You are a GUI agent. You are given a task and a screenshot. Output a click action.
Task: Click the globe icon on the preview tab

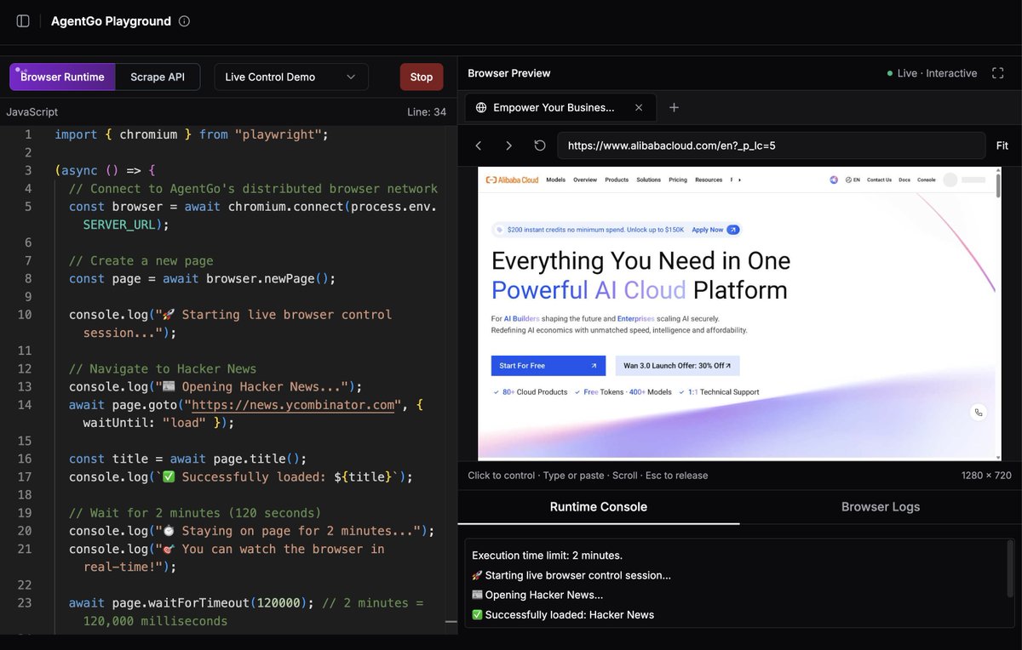pos(481,107)
